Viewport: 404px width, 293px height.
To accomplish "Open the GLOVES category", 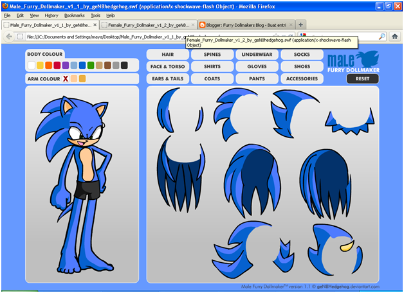I will 257,67.
